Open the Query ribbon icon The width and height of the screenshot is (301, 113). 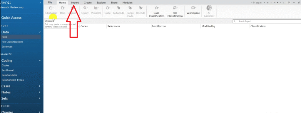pos(85,11)
